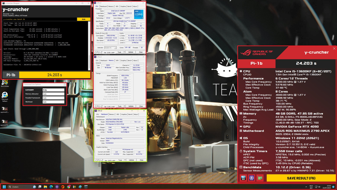Switch to Bench tab in top CPU-Z window
The width and height of the screenshot is (337, 190).
(130, 6)
